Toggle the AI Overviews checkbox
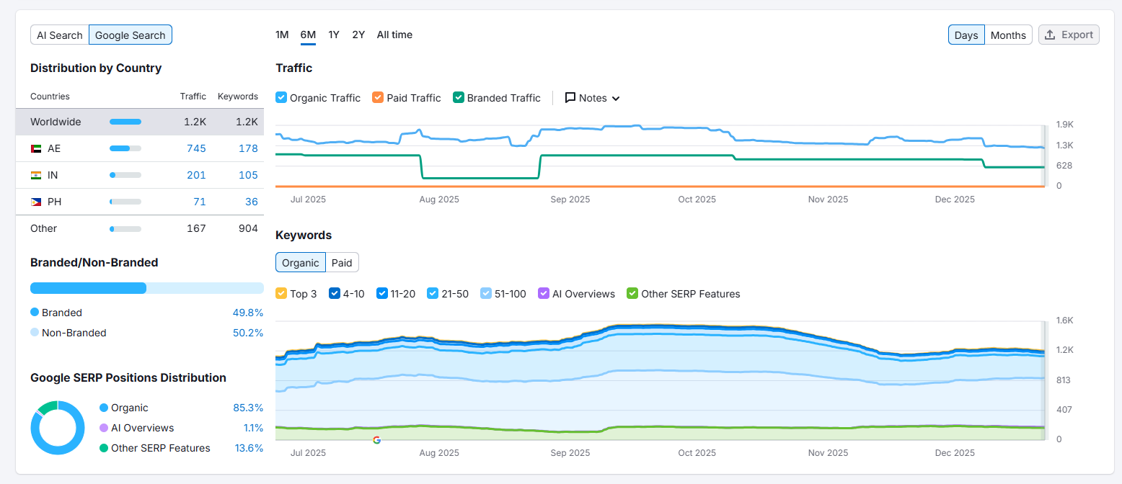1122x484 pixels. click(x=544, y=294)
